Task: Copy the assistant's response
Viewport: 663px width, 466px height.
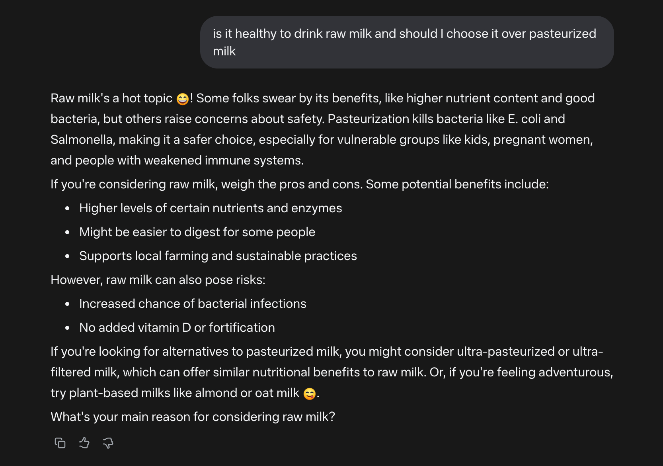Action: [60, 443]
